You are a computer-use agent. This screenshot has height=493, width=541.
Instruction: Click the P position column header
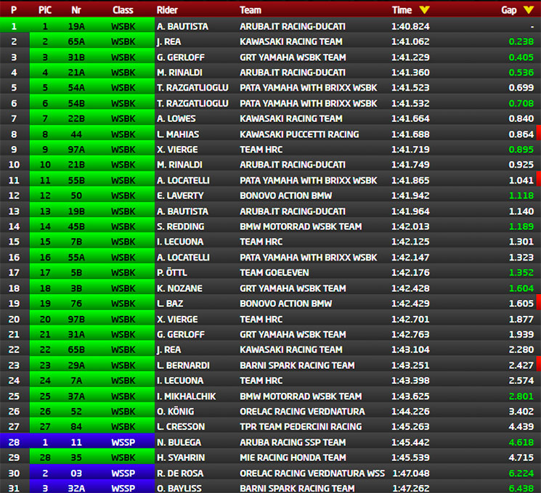click(x=14, y=10)
